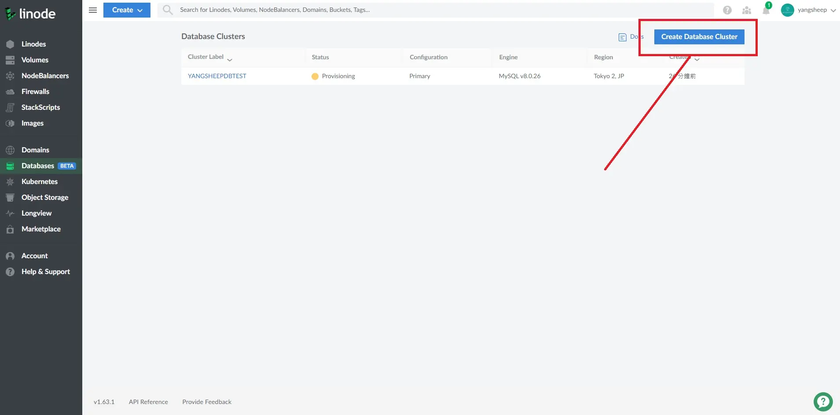Expand the yangsheep account dropdown chevron
The image size is (840, 415).
(x=833, y=11)
